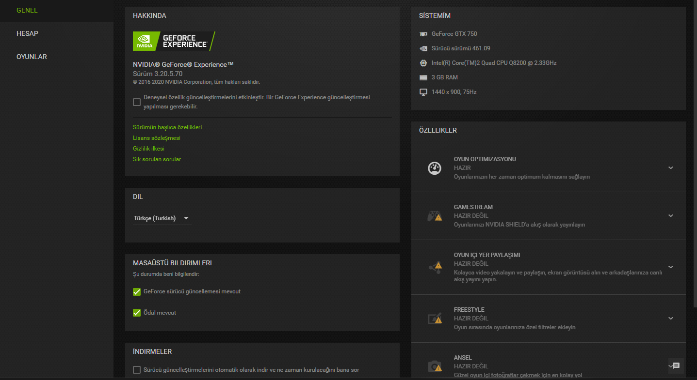
Task: Open the feedback chat icon
Action: point(676,366)
